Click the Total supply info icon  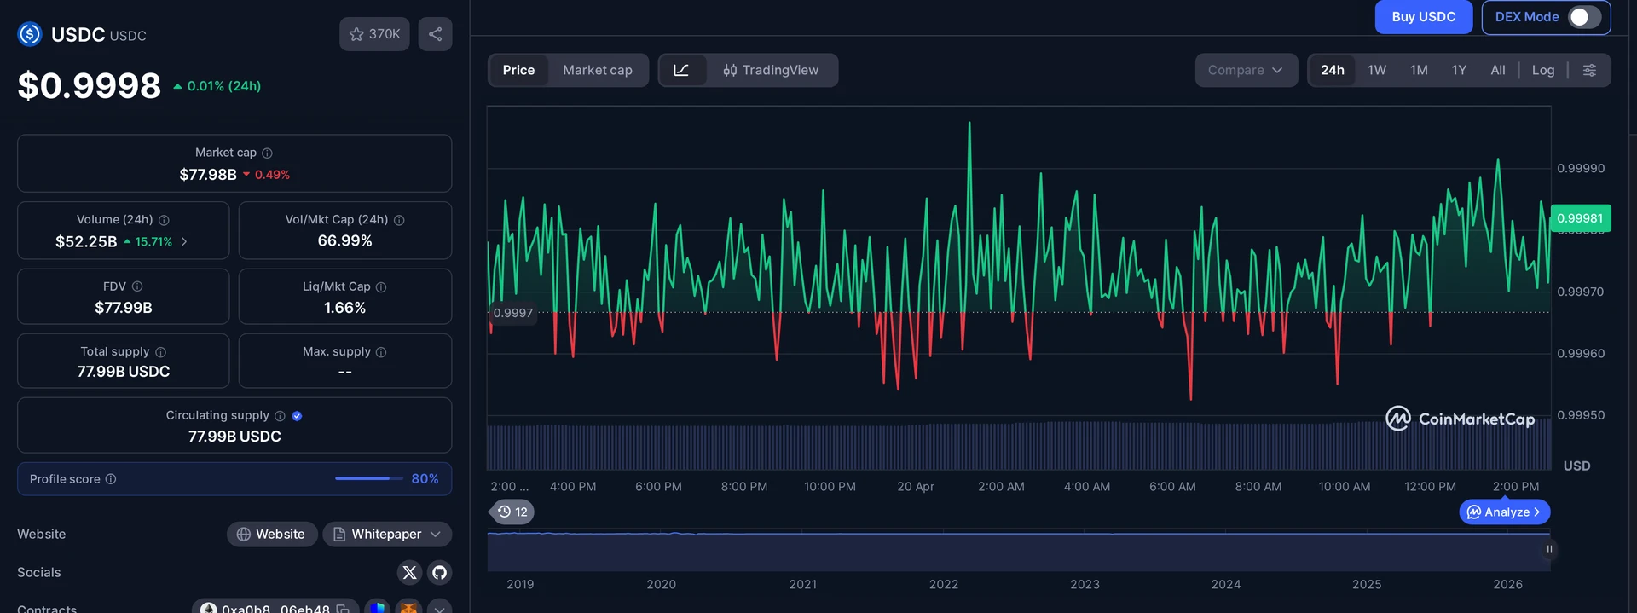(x=160, y=352)
